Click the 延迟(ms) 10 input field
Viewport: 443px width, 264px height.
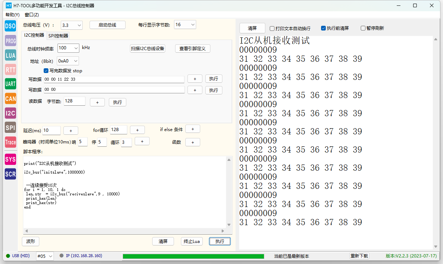click(51, 130)
